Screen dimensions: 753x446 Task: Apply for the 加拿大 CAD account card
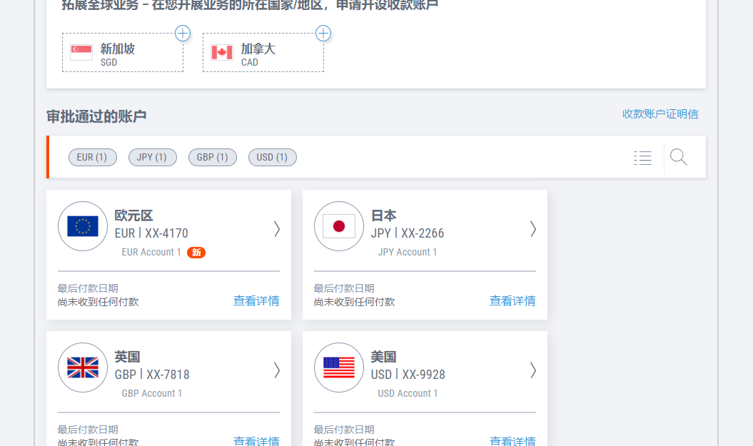[x=263, y=52]
